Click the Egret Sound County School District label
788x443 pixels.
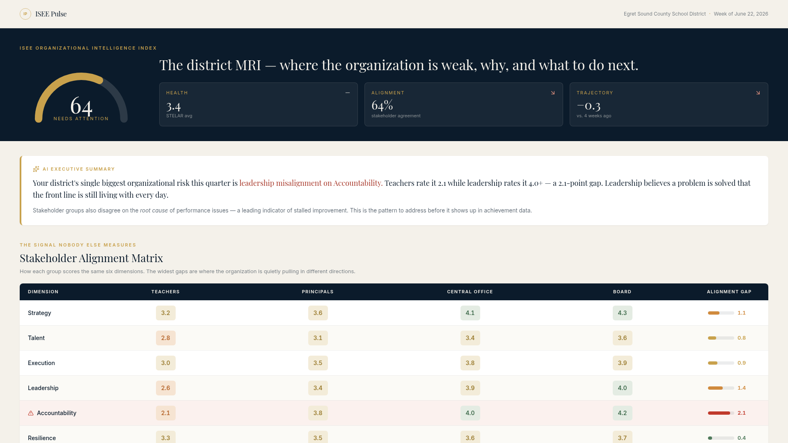pos(665,14)
